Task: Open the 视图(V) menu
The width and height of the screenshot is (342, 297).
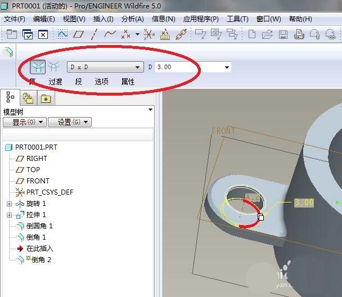Action: [74, 19]
